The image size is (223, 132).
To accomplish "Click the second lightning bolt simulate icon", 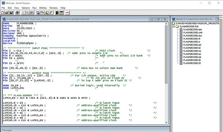I will click(x=51, y=13).
